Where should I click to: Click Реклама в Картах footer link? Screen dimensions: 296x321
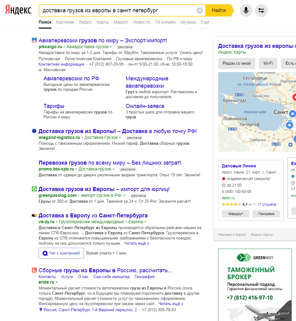[232, 235]
